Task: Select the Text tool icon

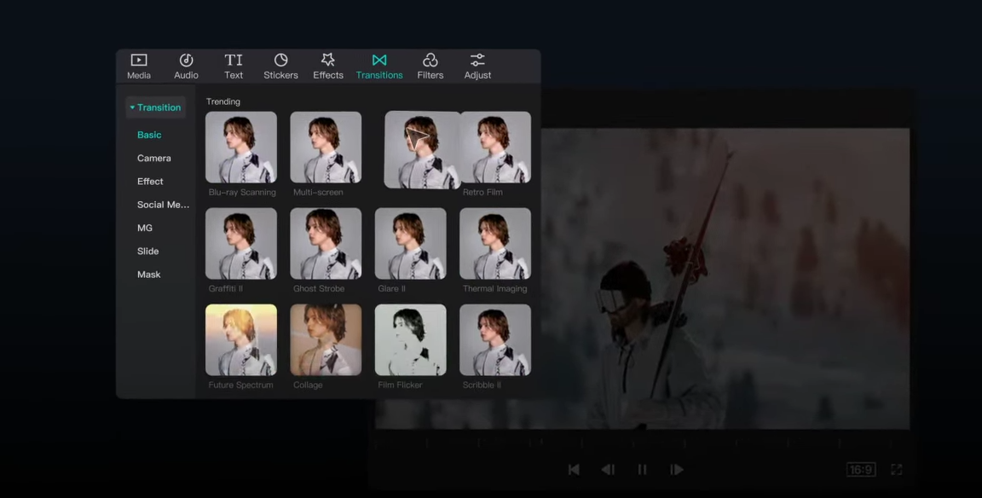Action: tap(234, 61)
